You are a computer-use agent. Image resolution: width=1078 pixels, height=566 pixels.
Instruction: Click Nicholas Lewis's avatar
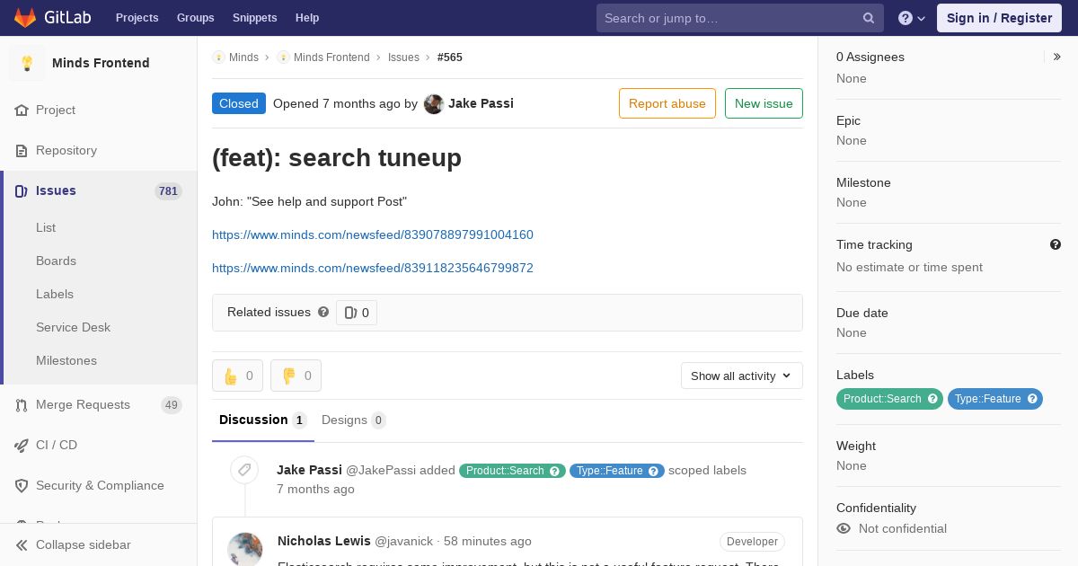coord(244,549)
